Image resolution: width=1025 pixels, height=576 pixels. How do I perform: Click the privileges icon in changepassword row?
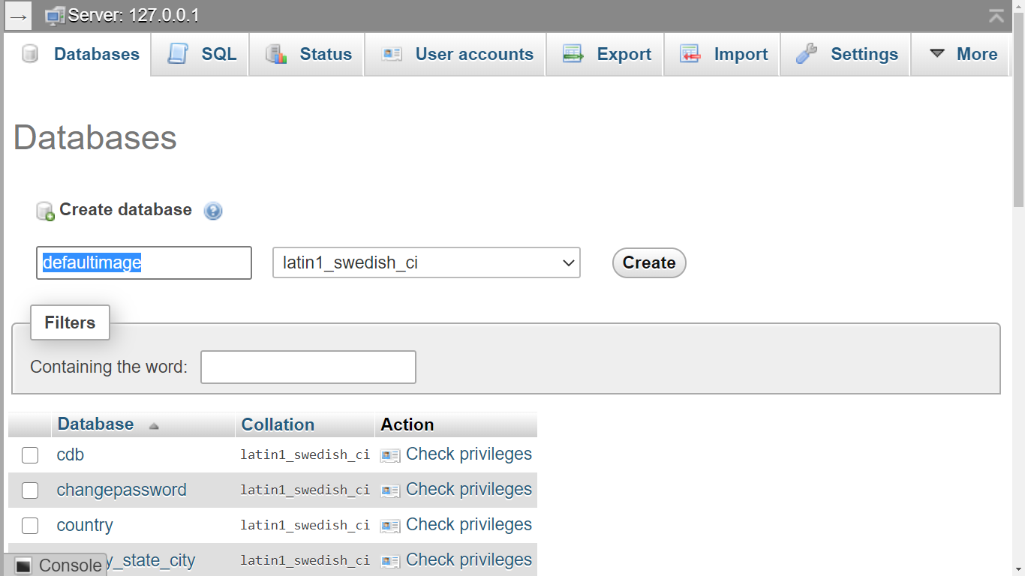pyautogui.click(x=390, y=490)
